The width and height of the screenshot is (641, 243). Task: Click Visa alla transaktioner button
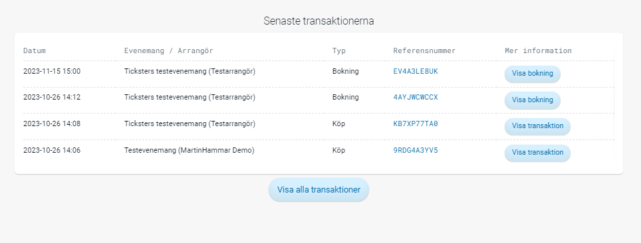pyautogui.click(x=319, y=190)
